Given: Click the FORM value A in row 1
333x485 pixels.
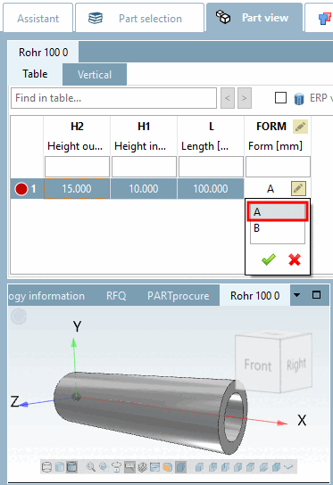Looking at the screenshot, I should (x=271, y=189).
